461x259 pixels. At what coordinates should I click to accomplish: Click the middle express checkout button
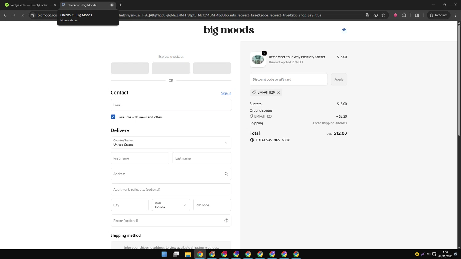171,68
